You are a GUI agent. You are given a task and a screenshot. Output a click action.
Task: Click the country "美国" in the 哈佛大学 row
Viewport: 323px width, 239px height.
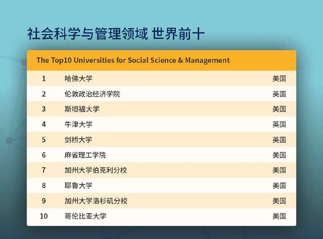tap(279, 78)
